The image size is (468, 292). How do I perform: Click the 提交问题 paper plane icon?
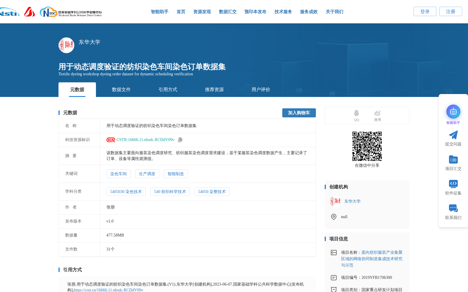click(x=453, y=135)
